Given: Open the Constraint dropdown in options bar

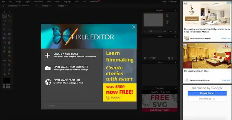Looking at the screenshot, I should [28, 6].
